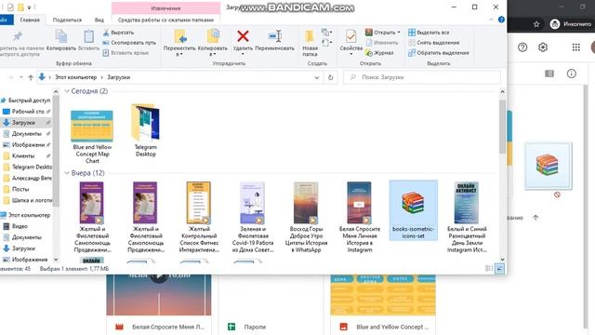
Task: Click Copy path (Скопировать путь)
Action: click(129, 43)
